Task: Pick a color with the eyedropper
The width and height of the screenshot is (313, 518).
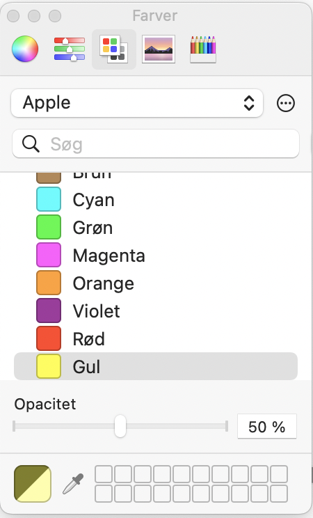Action: [x=73, y=484]
